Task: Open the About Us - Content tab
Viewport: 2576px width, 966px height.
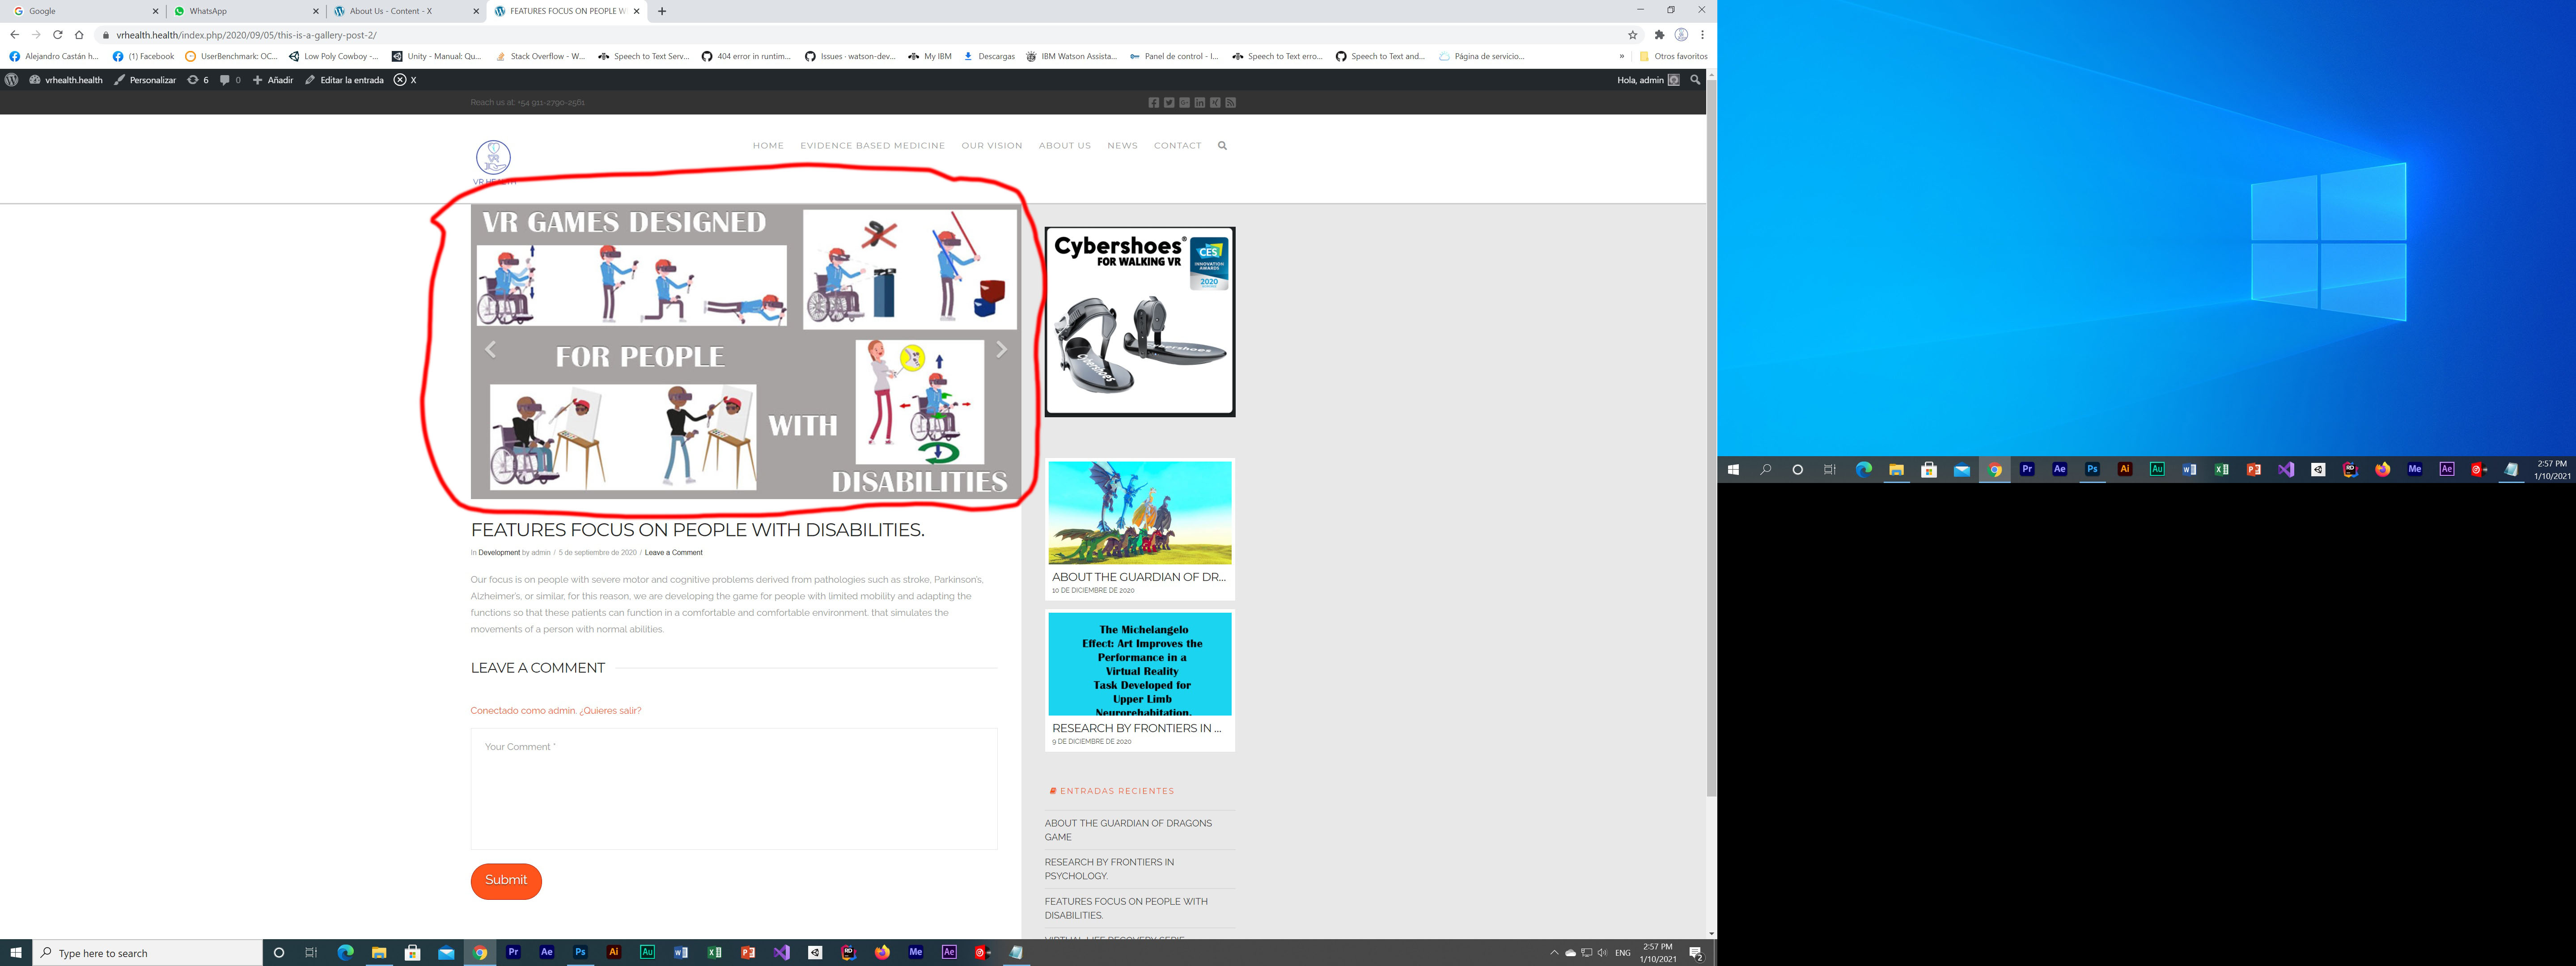Action: 405,11
